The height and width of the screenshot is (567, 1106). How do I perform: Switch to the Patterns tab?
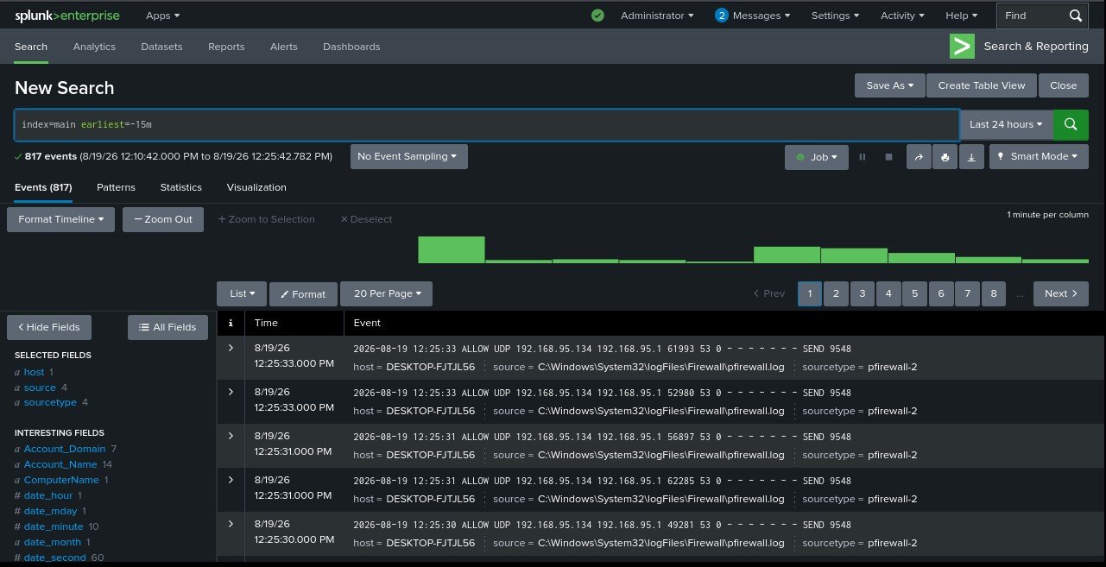click(x=116, y=187)
